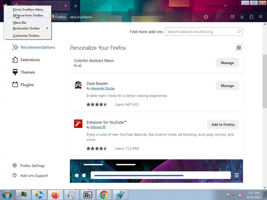Screen dimensions: 267x200
Task: Expand Bookmarks Toolbar submenu arrow
Action: [47, 28]
